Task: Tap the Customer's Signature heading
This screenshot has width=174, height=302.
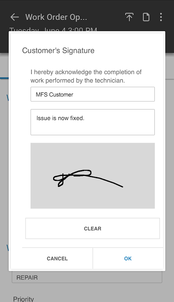Action: coord(58,51)
